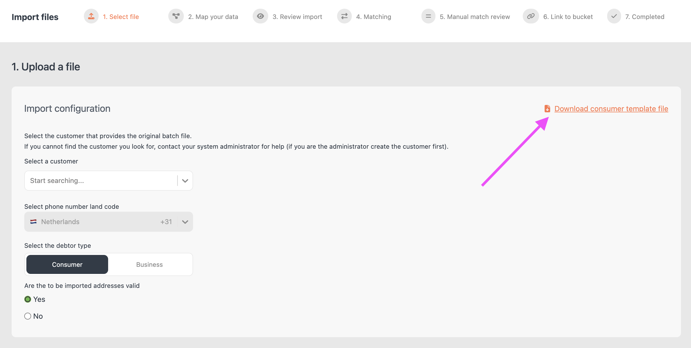The width and height of the screenshot is (691, 348).
Task: Expand land code chevron next to +31
Action: (185, 222)
